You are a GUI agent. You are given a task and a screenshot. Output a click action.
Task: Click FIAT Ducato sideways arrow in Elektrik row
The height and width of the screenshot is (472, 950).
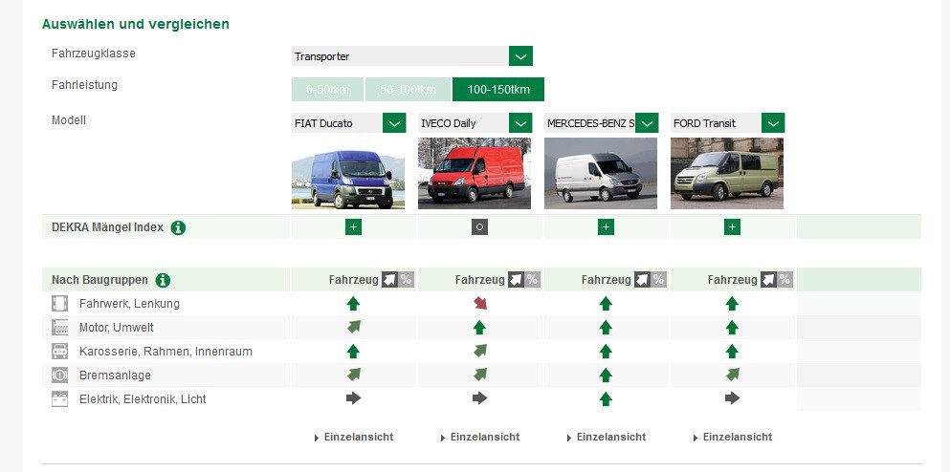click(353, 398)
